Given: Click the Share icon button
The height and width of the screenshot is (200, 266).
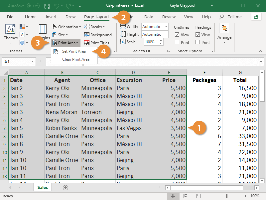Looking at the screenshot, I should pos(256,17).
